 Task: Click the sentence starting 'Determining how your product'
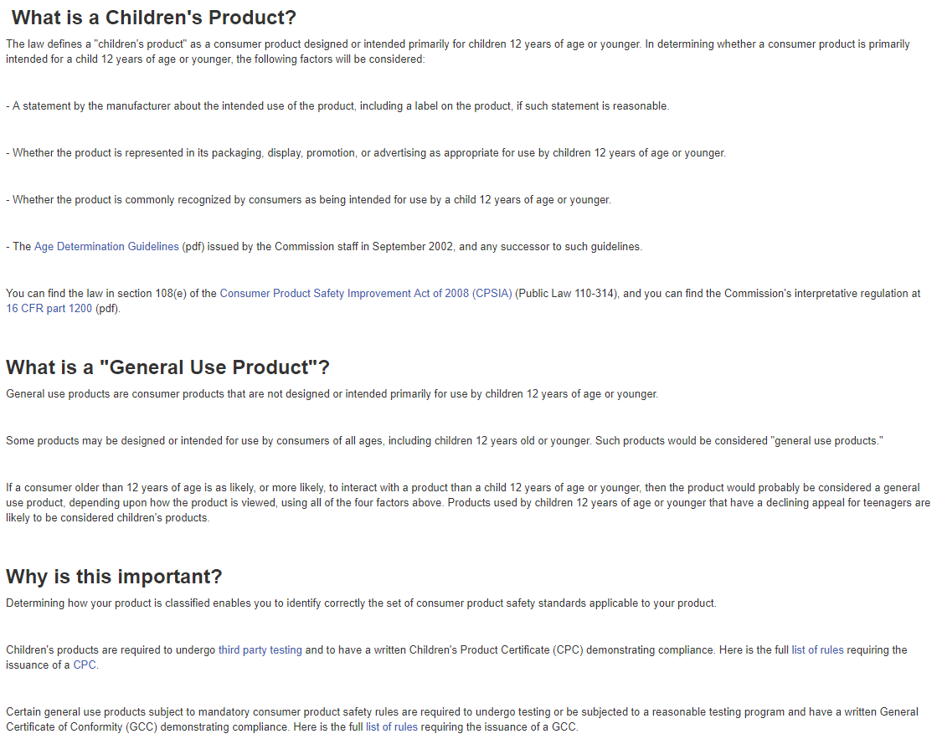pyautogui.click(x=361, y=603)
